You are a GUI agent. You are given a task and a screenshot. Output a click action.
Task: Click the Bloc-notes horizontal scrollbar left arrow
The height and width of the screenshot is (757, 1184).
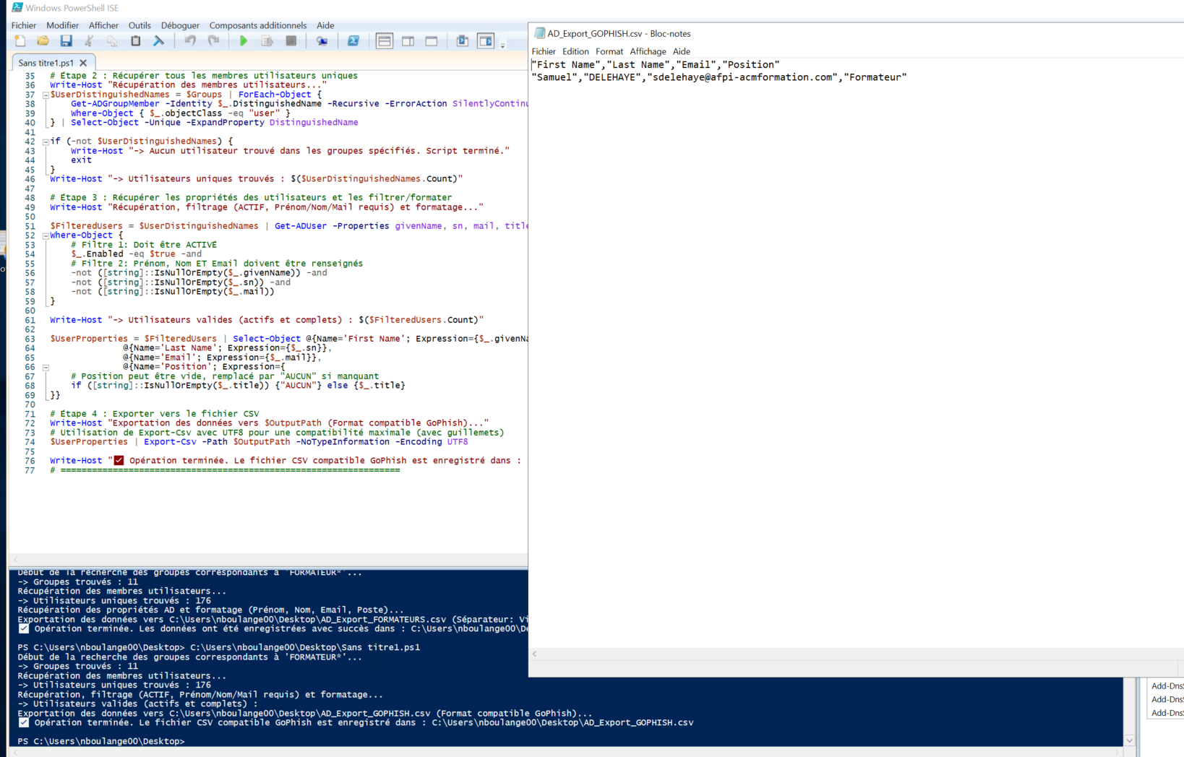tap(535, 654)
